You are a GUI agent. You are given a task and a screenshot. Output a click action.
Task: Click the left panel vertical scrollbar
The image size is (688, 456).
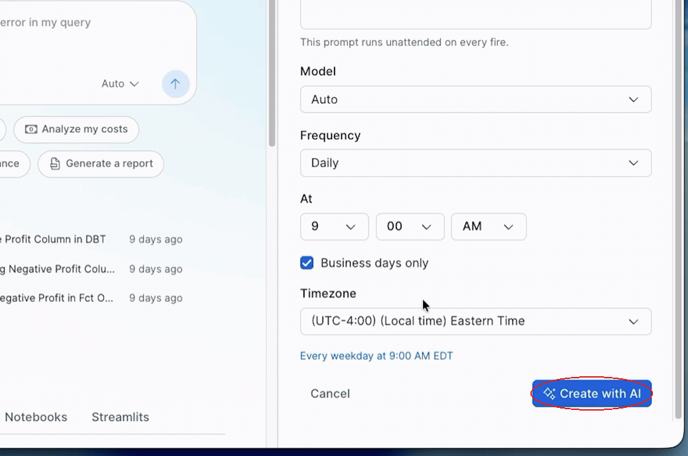272,73
